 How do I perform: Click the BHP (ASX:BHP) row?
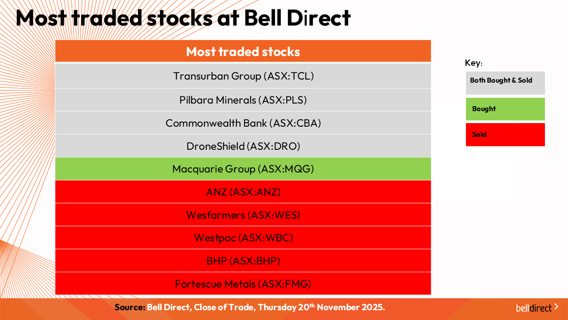click(243, 261)
